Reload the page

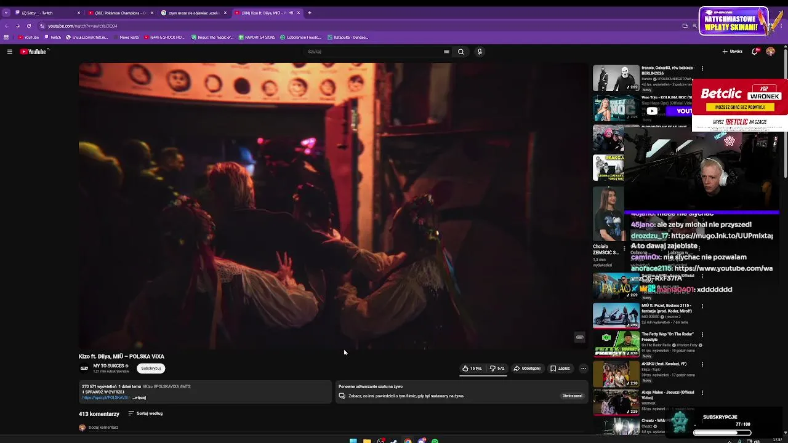(x=28, y=26)
